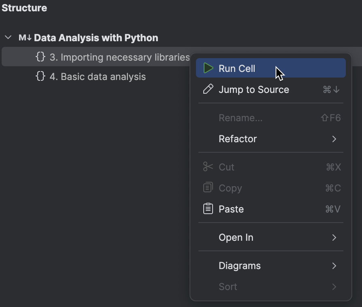This screenshot has height=307, width=362.
Task: Click braces icon of Basic data analysis cell
Action: 40,76
